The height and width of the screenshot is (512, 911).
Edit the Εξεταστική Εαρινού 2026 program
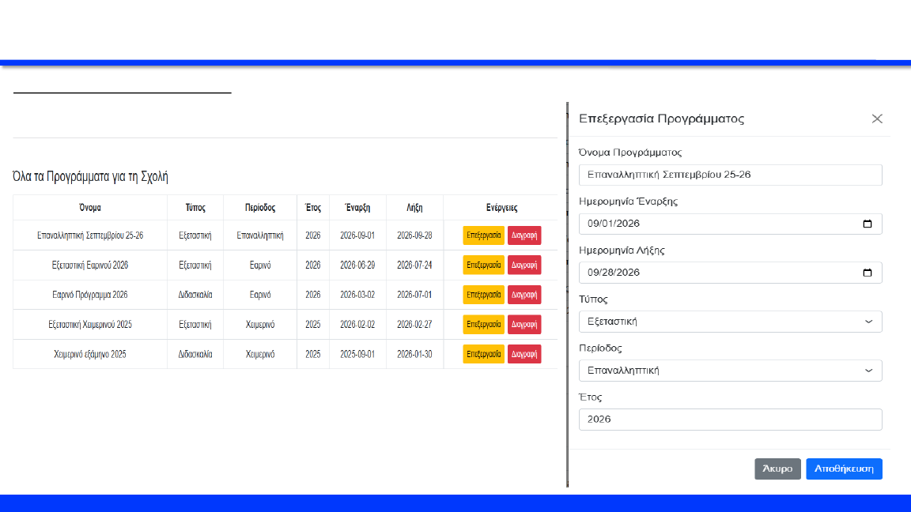pyautogui.click(x=483, y=265)
